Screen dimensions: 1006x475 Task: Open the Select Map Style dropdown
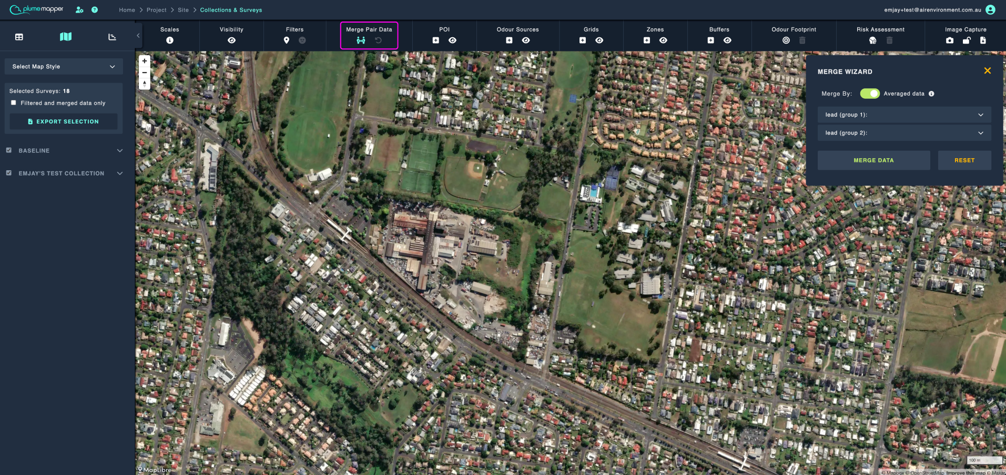(x=64, y=67)
